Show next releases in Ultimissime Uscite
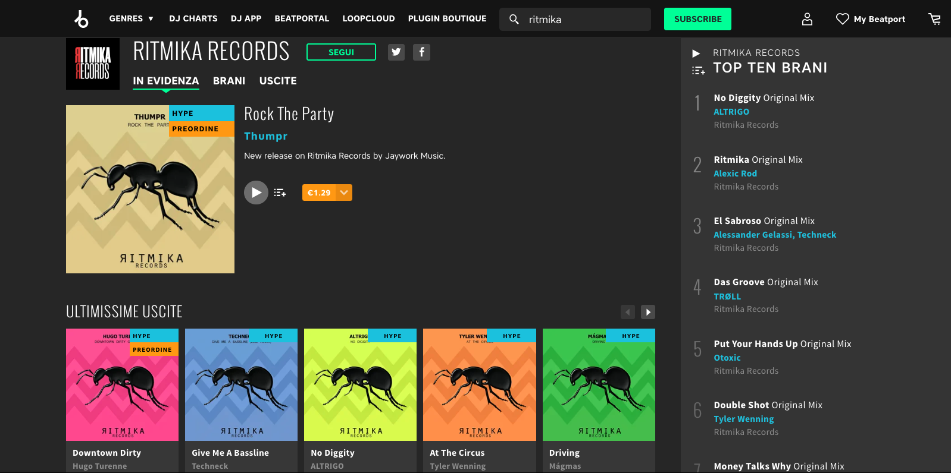Viewport: 951px width, 473px height. click(x=648, y=312)
